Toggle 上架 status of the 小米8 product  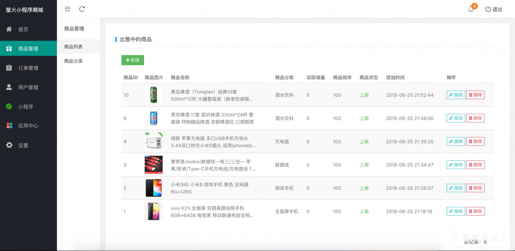point(364,188)
